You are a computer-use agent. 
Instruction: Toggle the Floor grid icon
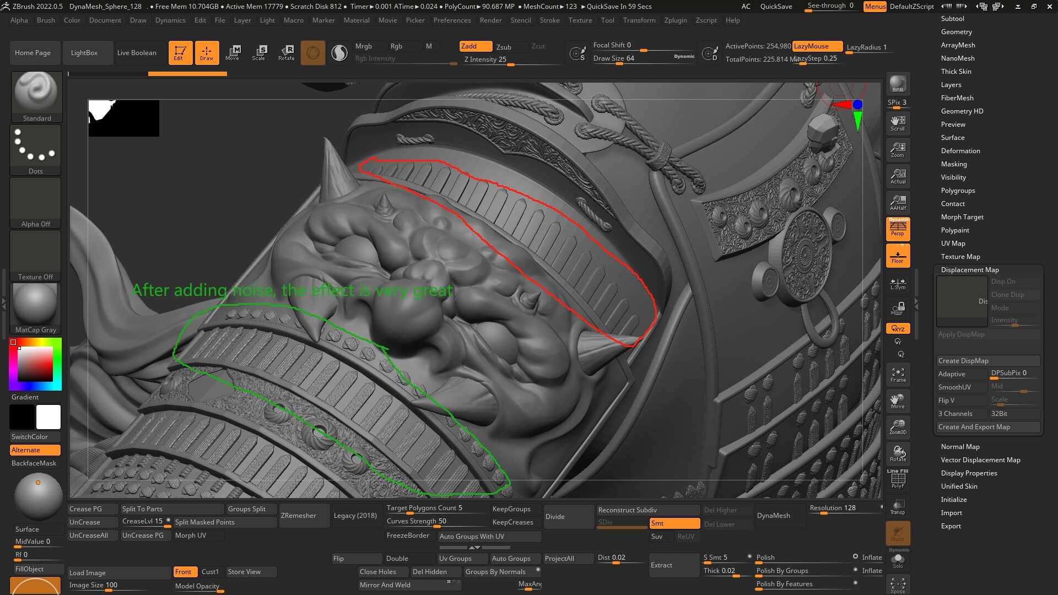tap(898, 256)
